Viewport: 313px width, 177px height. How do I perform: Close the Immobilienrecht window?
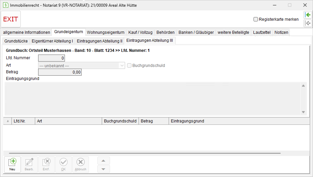pos(305,5)
